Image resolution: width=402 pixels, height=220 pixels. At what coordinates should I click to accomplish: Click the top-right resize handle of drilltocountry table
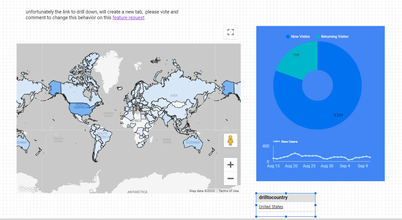(x=315, y=193)
